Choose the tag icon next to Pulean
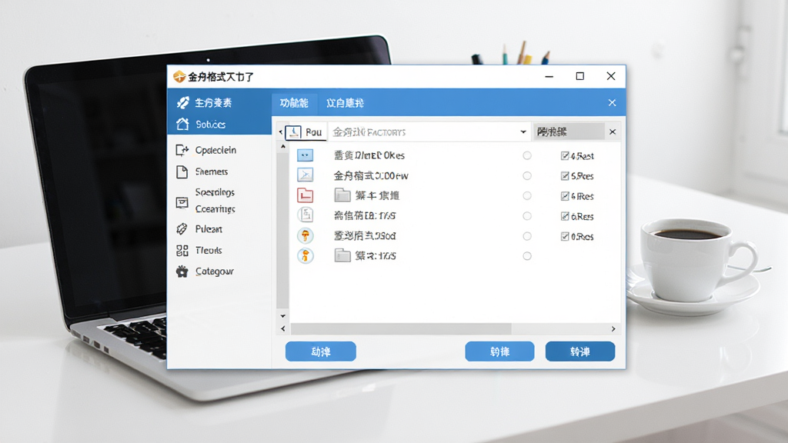Viewport: 788px width, 443px height. 182,229
